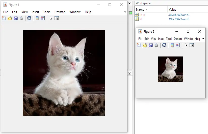Click Link Plot icon in Figure 2 toolbar
This screenshot has width=208, height=134.
click(x=164, y=45)
